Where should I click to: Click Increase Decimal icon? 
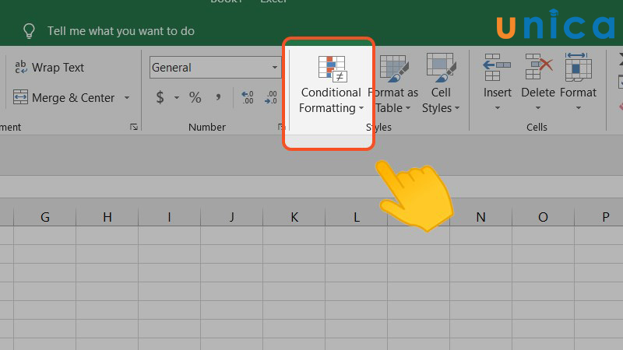point(248,98)
